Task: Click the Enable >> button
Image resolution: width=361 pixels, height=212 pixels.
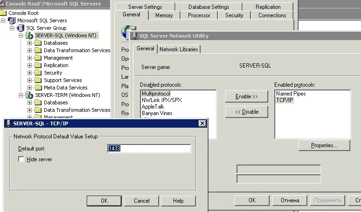Action: pos(247,96)
